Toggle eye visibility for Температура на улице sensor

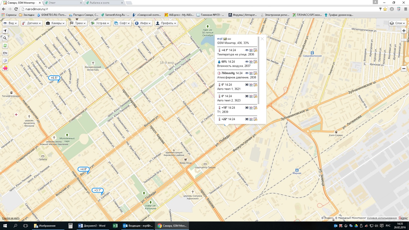[x=247, y=50]
